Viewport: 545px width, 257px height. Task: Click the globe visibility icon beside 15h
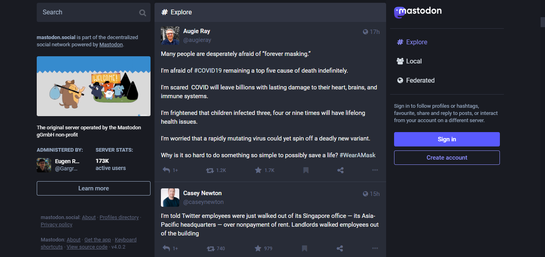coord(365,194)
